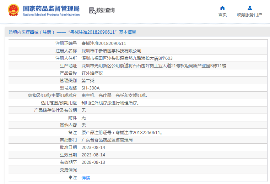Click the 注册人名称 label
Screen dimensions: 270x184
pyautogui.click(x=66, y=51)
